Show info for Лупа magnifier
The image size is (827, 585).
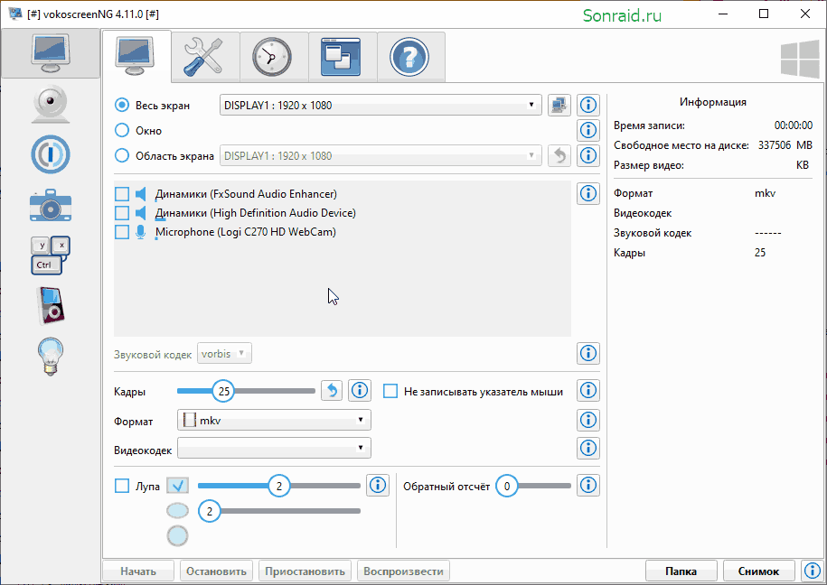point(378,486)
